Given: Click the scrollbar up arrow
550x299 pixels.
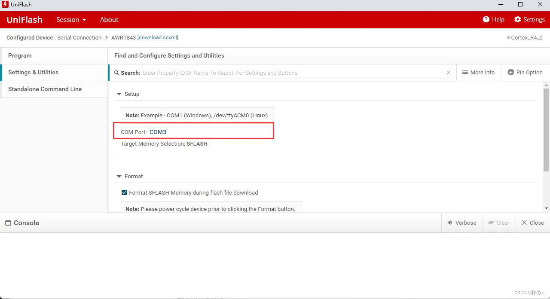Looking at the screenshot, I should pos(546,85).
